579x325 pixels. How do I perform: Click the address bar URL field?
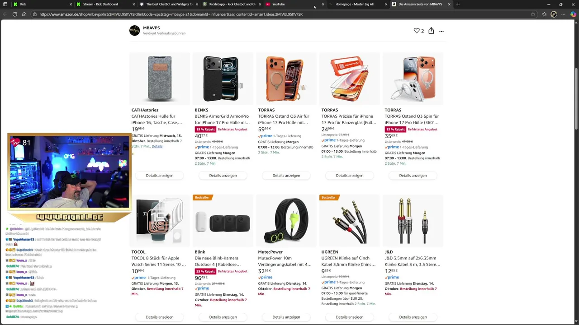point(271,14)
